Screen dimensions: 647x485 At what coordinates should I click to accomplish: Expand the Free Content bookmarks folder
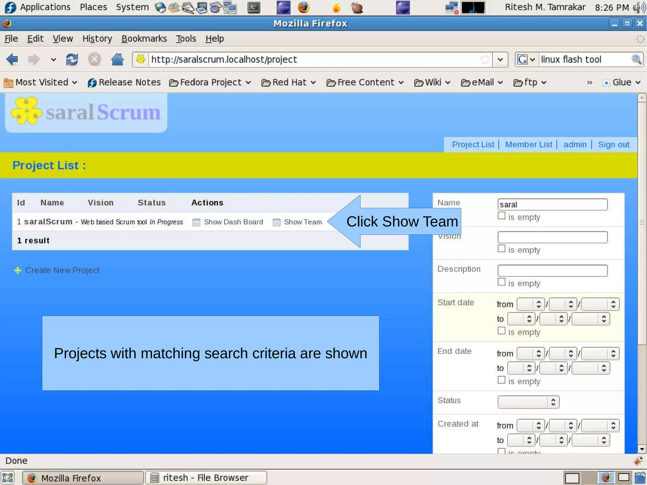tap(365, 82)
